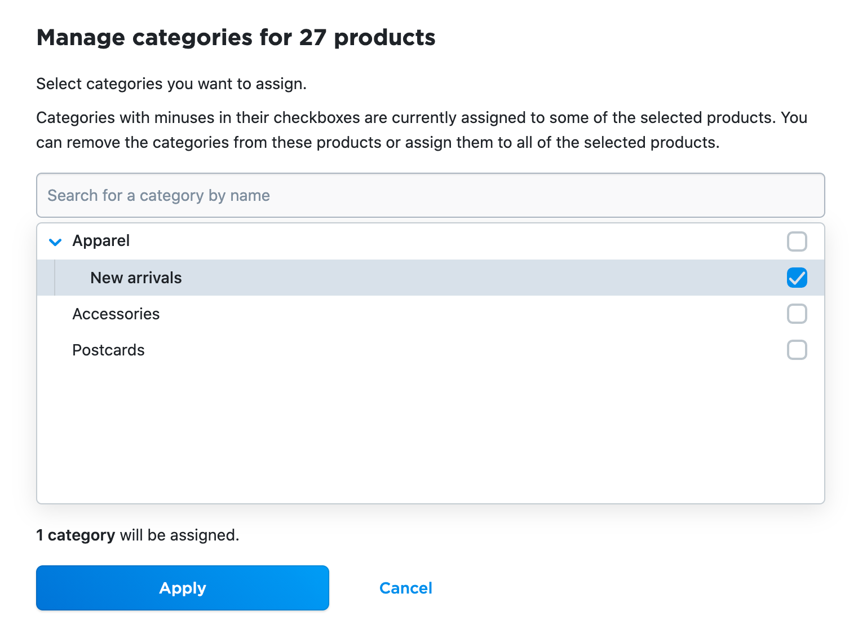Viewport: 858px width, 624px height.
Task: Enable the Apparel checkbox
Action: (x=797, y=241)
